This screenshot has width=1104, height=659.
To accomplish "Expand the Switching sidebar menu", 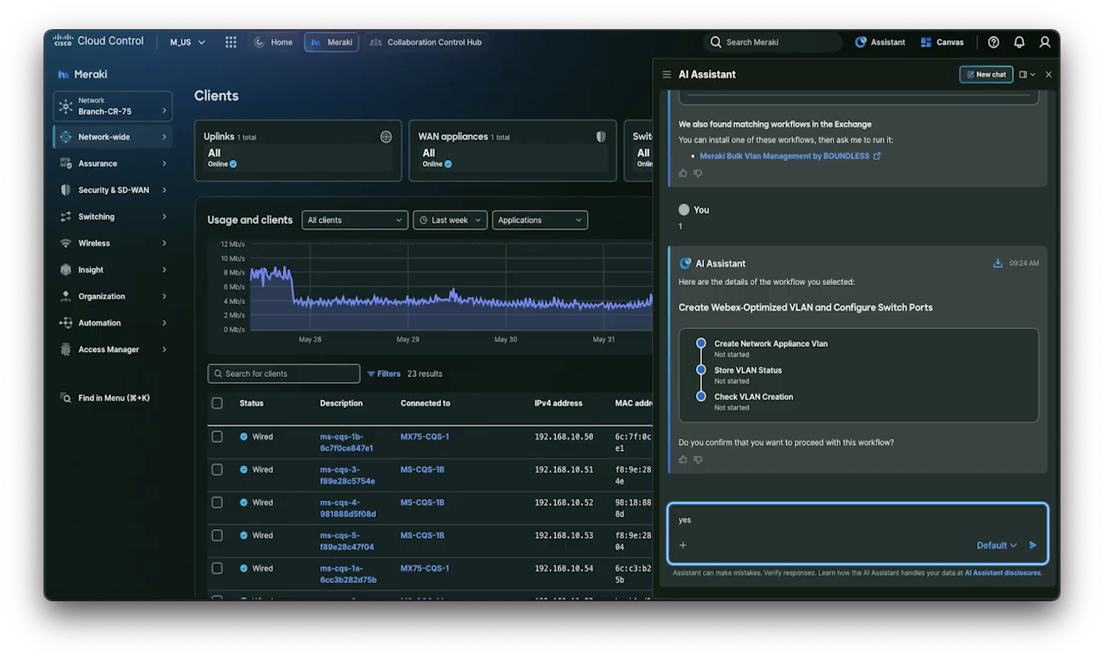I will (113, 216).
